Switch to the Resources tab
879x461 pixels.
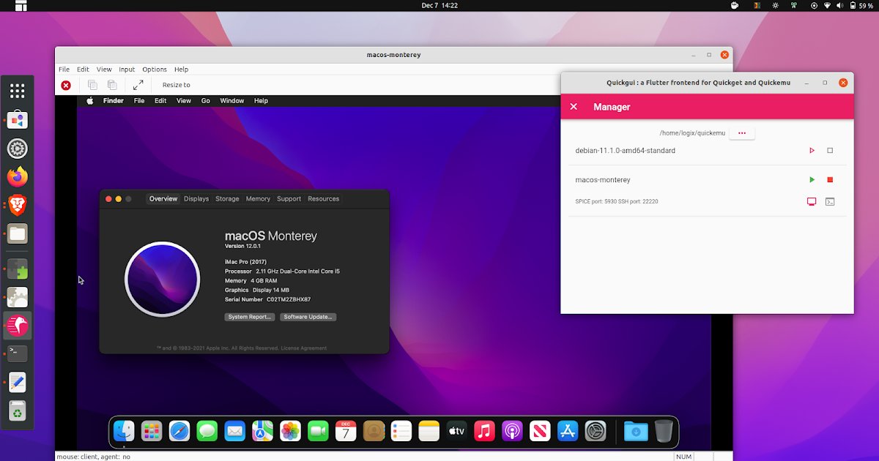coord(323,199)
